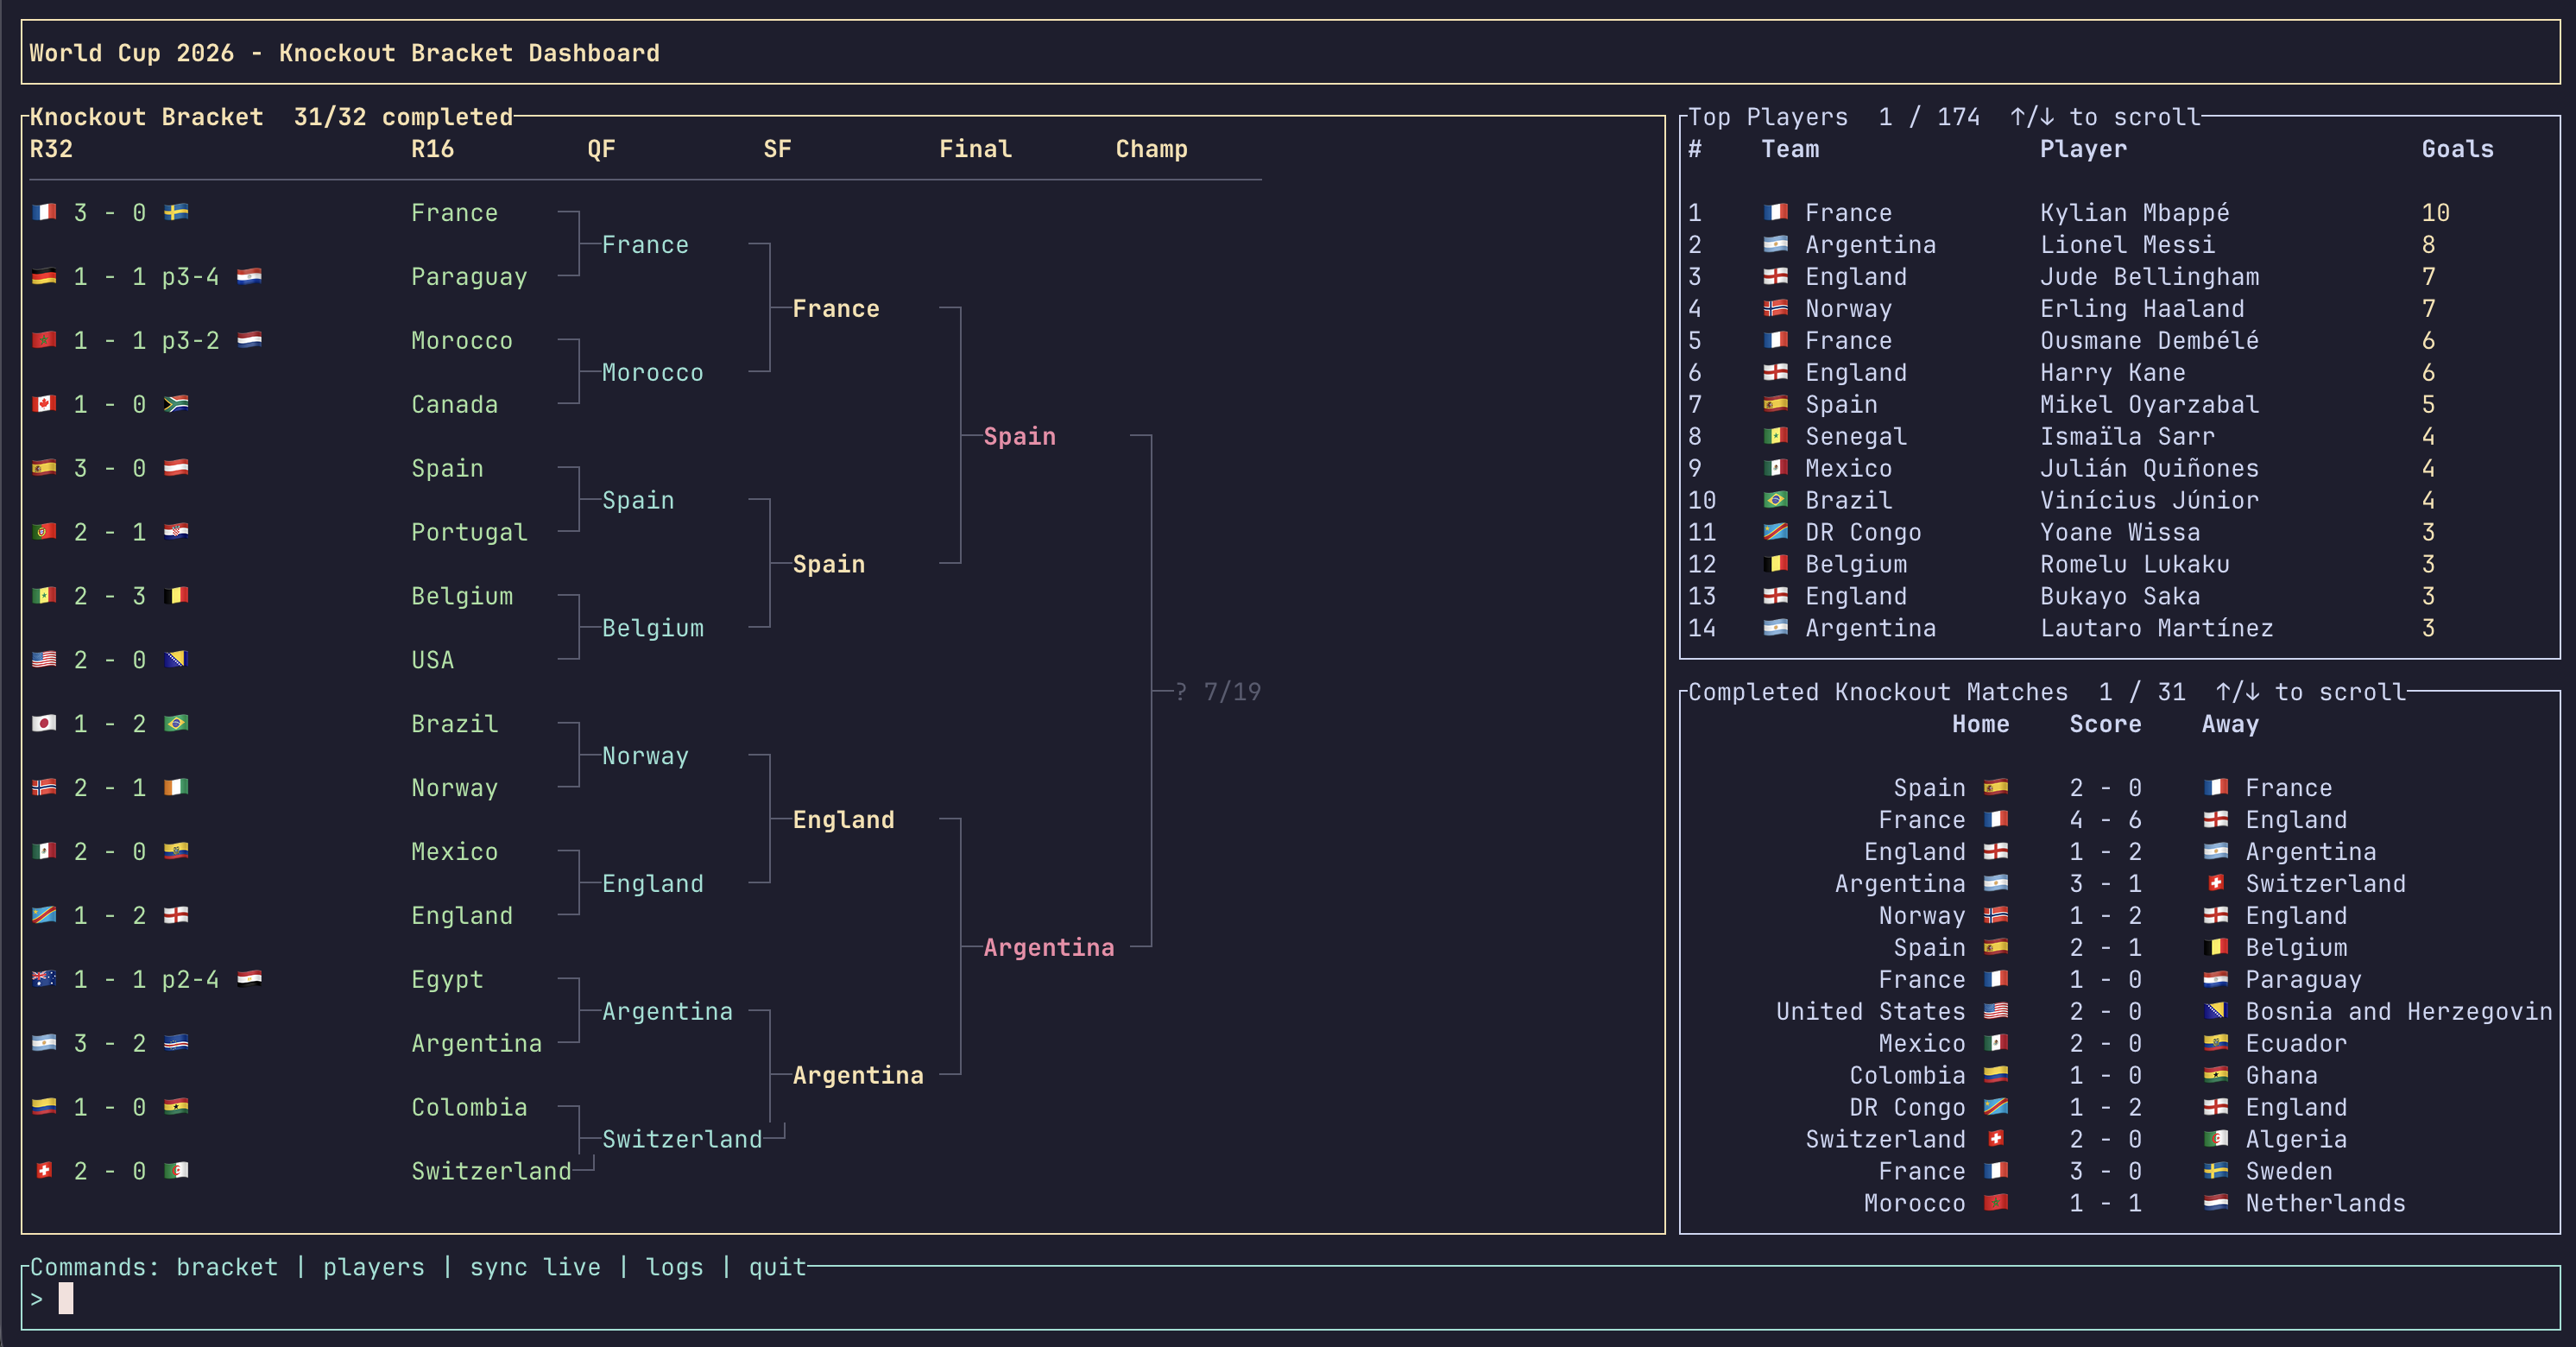Click the Switzerland flag in the bottom R32 row
Viewport: 2576px width, 1347px height.
[x=44, y=1171]
